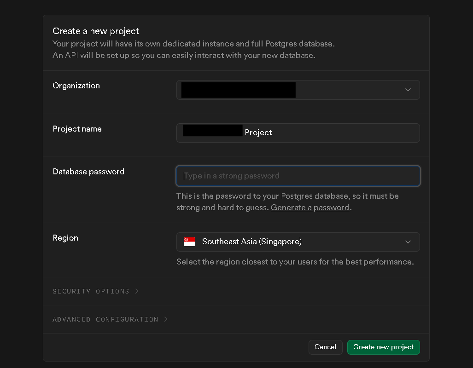
Task: Click the chevron arrow in the Organization field
Action: [x=408, y=90]
